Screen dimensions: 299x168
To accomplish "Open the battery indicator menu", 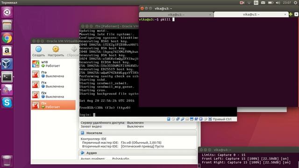I will [x=271, y=3].
